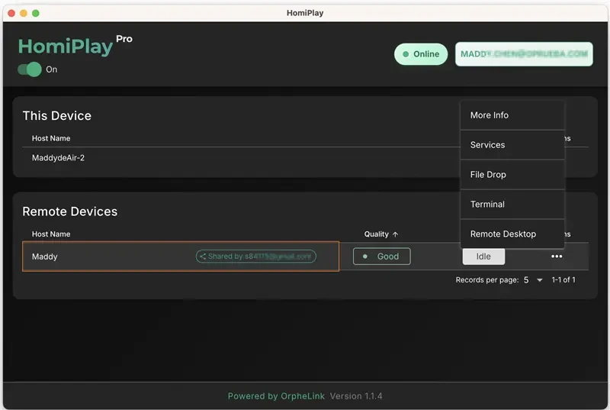The width and height of the screenshot is (610, 410).
Task: Click Host Name header under Remote Devices
Action: coord(51,234)
